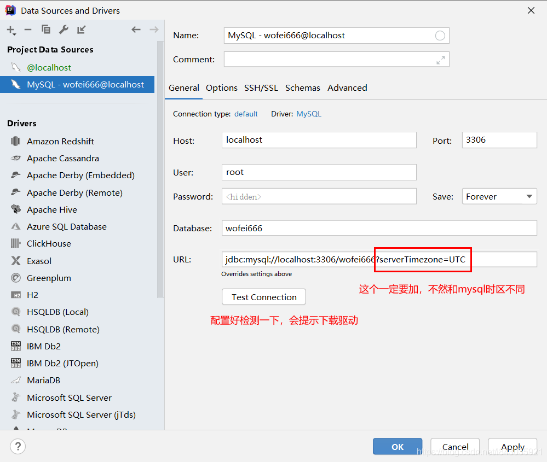Open the SSH/SSL tab
The width and height of the screenshot is (547, 462).
tap(261, 87)
